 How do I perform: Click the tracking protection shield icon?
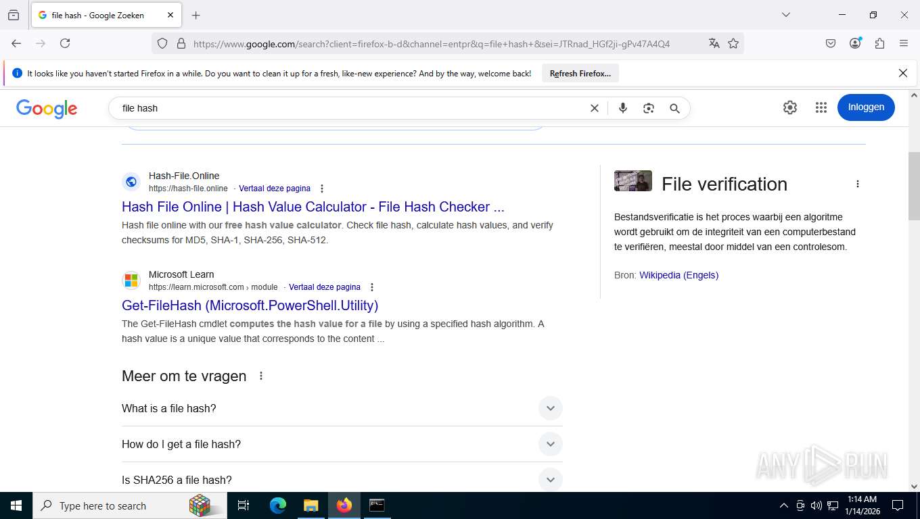(162, 43)
